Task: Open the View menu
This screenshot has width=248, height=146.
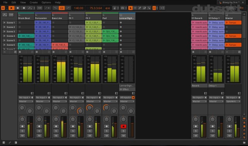Action: tap(23, 2)
